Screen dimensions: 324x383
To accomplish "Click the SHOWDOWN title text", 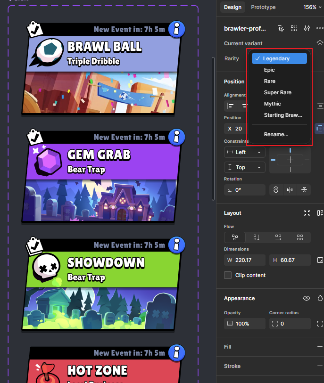I will tap(106, 262).
